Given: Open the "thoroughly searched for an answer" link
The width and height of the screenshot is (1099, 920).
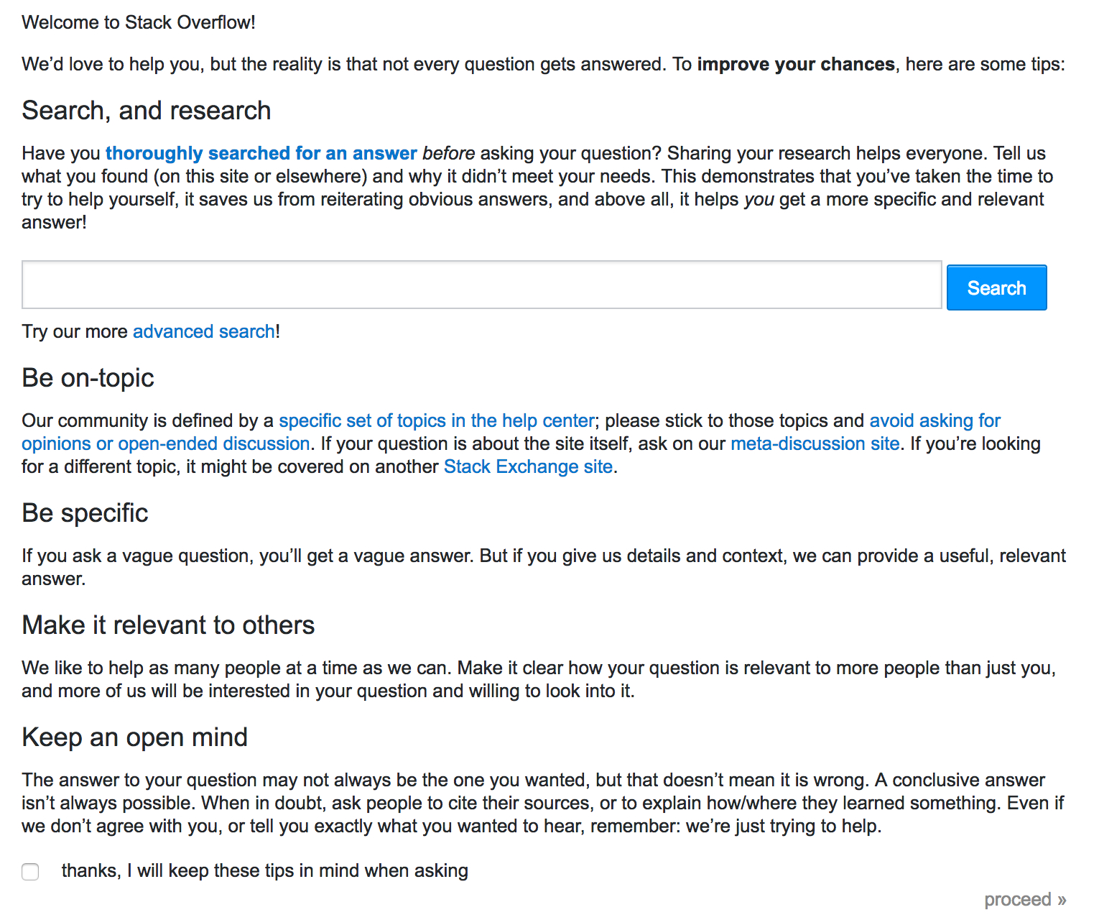Looking at the screenshot, I should [261, 153].
